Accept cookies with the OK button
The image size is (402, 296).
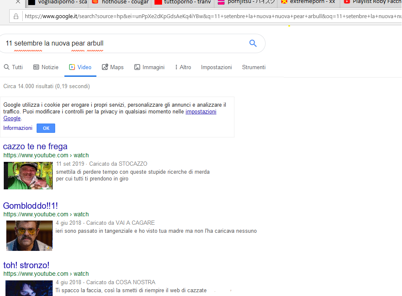[46, 128]
